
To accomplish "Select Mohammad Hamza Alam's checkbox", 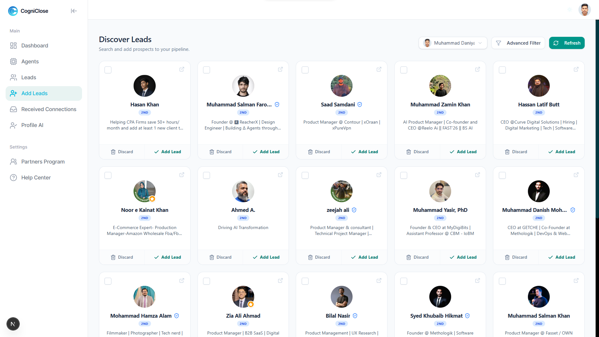I will [108, 281].
